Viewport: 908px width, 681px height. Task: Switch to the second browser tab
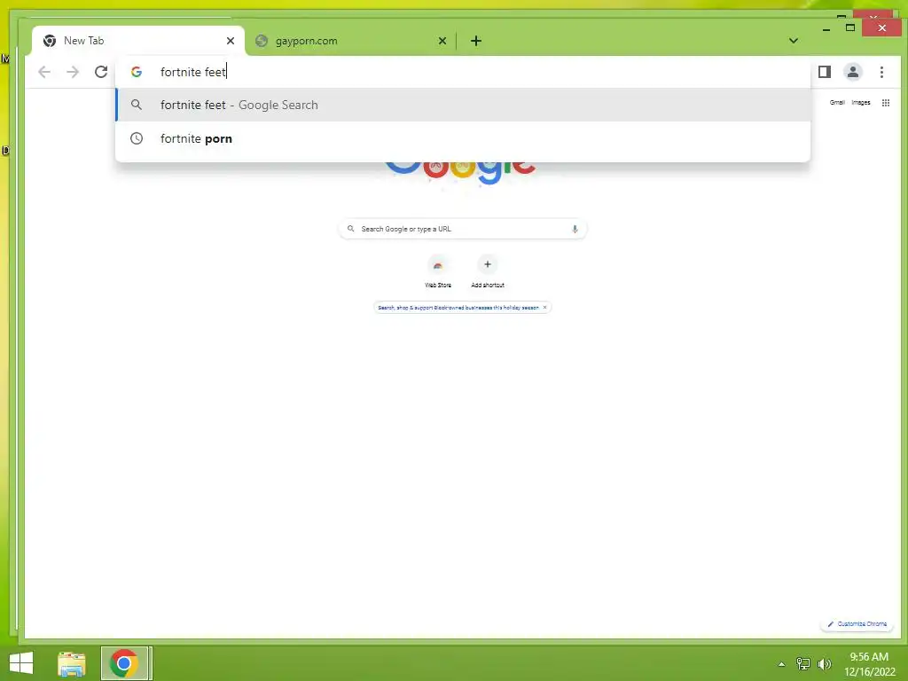tap(351, 41)
